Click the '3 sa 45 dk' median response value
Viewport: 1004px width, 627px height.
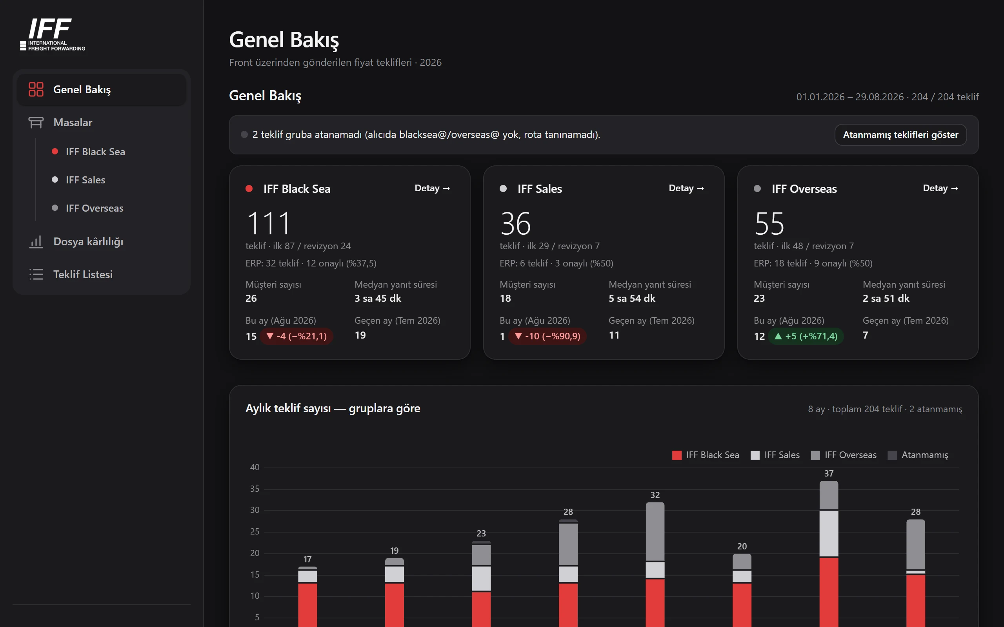tap(378, 298)
